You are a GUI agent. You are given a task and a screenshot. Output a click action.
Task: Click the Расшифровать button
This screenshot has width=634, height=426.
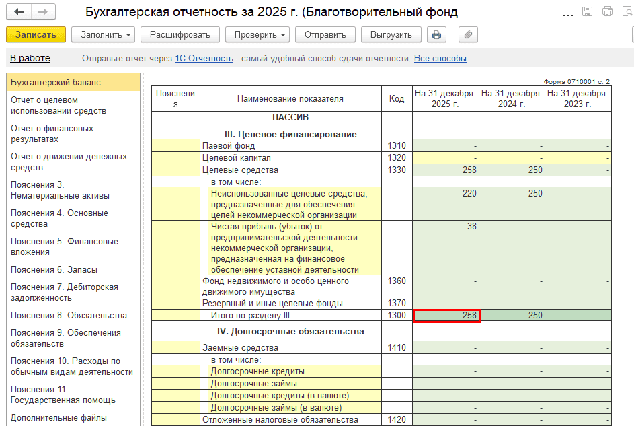tap(180, 35)
